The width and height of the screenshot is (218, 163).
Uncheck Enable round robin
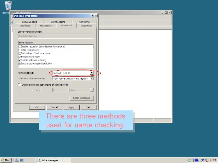click(x=20, y=57)
